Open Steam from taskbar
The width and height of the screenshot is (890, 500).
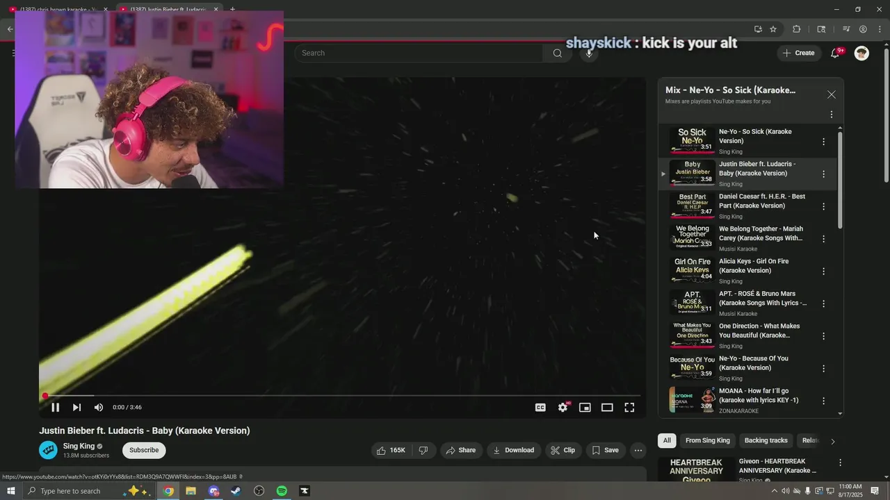(236, 491)
